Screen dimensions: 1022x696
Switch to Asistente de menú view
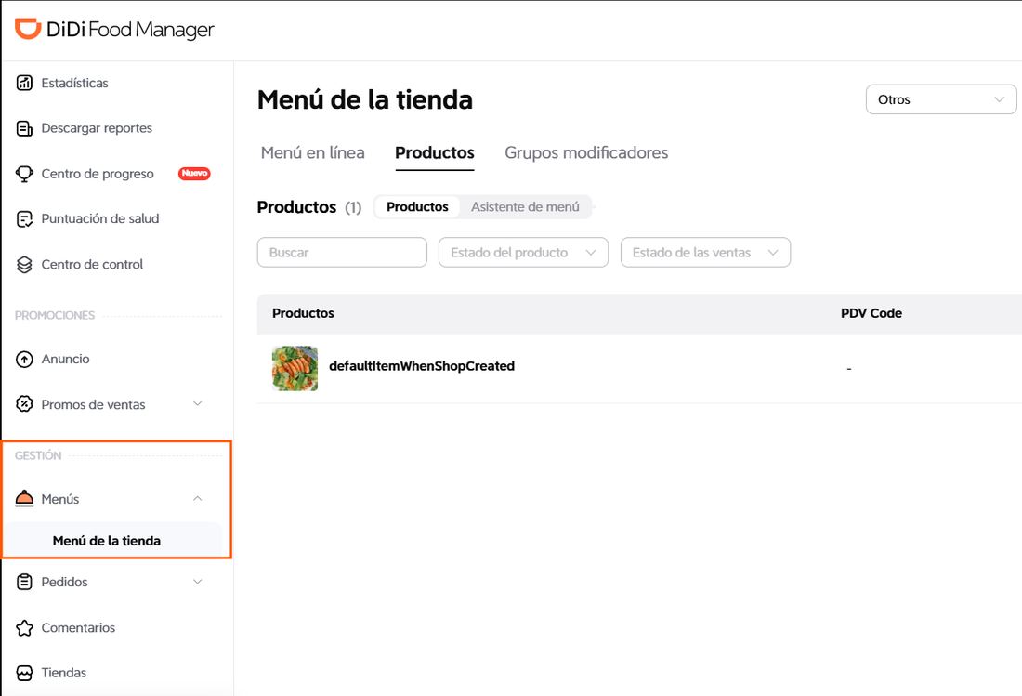point(525,206)
